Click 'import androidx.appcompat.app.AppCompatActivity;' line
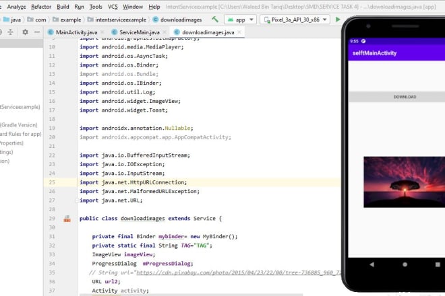445x296 pixels. tap(155, 137)
